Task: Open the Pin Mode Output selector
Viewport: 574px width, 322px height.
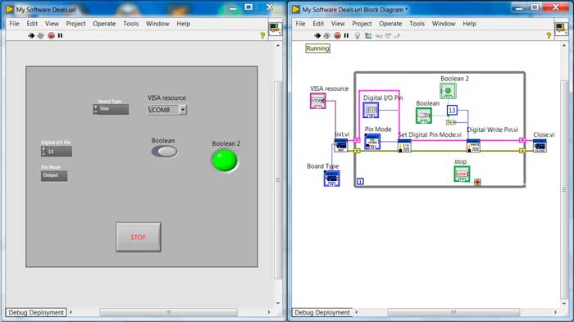Action: click(x=54, y=175)
